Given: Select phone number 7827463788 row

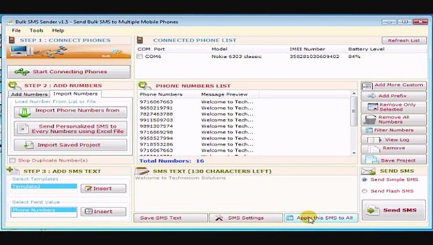Looking at the screenshot, I should pos(244,114).
